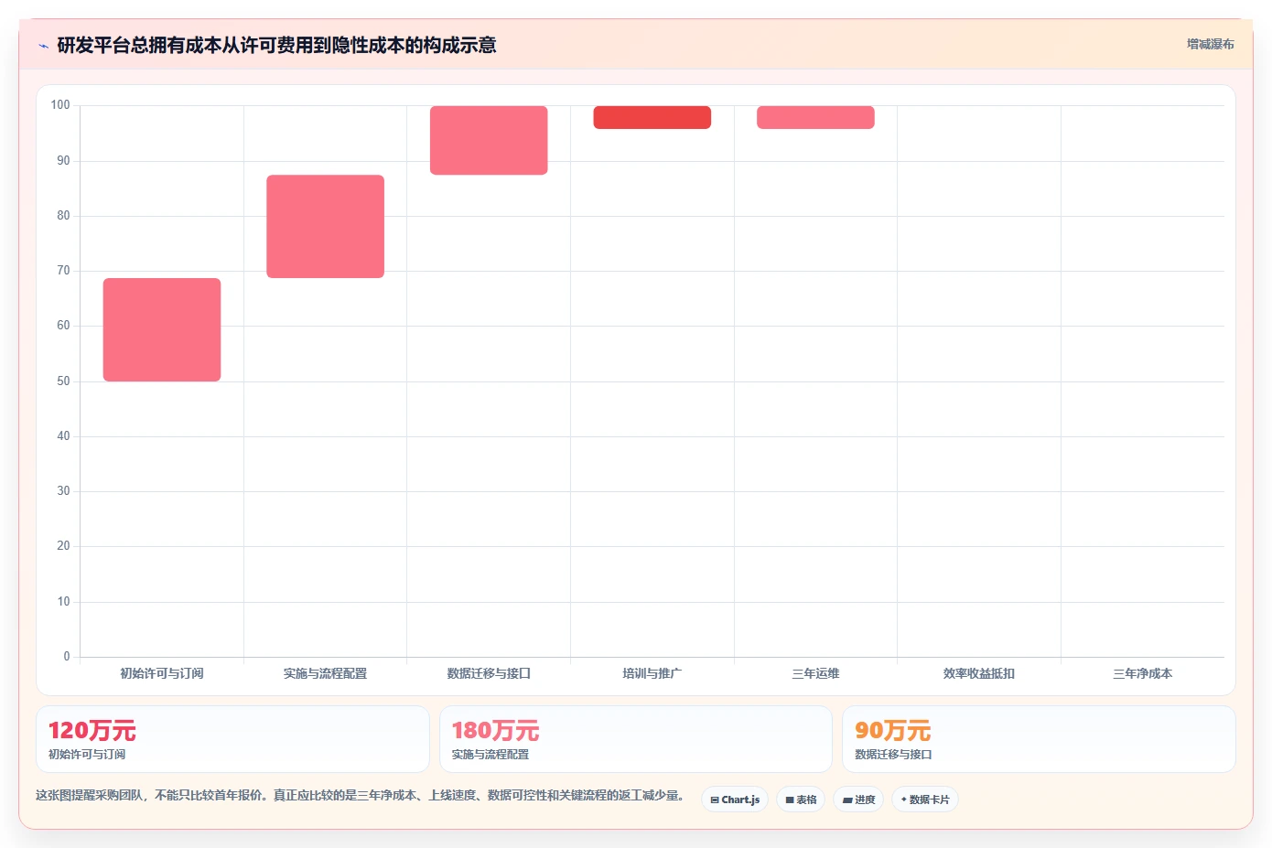This screenshot has width=1272, height=848.
Task: Click the card caption 数据迁移与接口 under 90万元
Action: [893, 755]
